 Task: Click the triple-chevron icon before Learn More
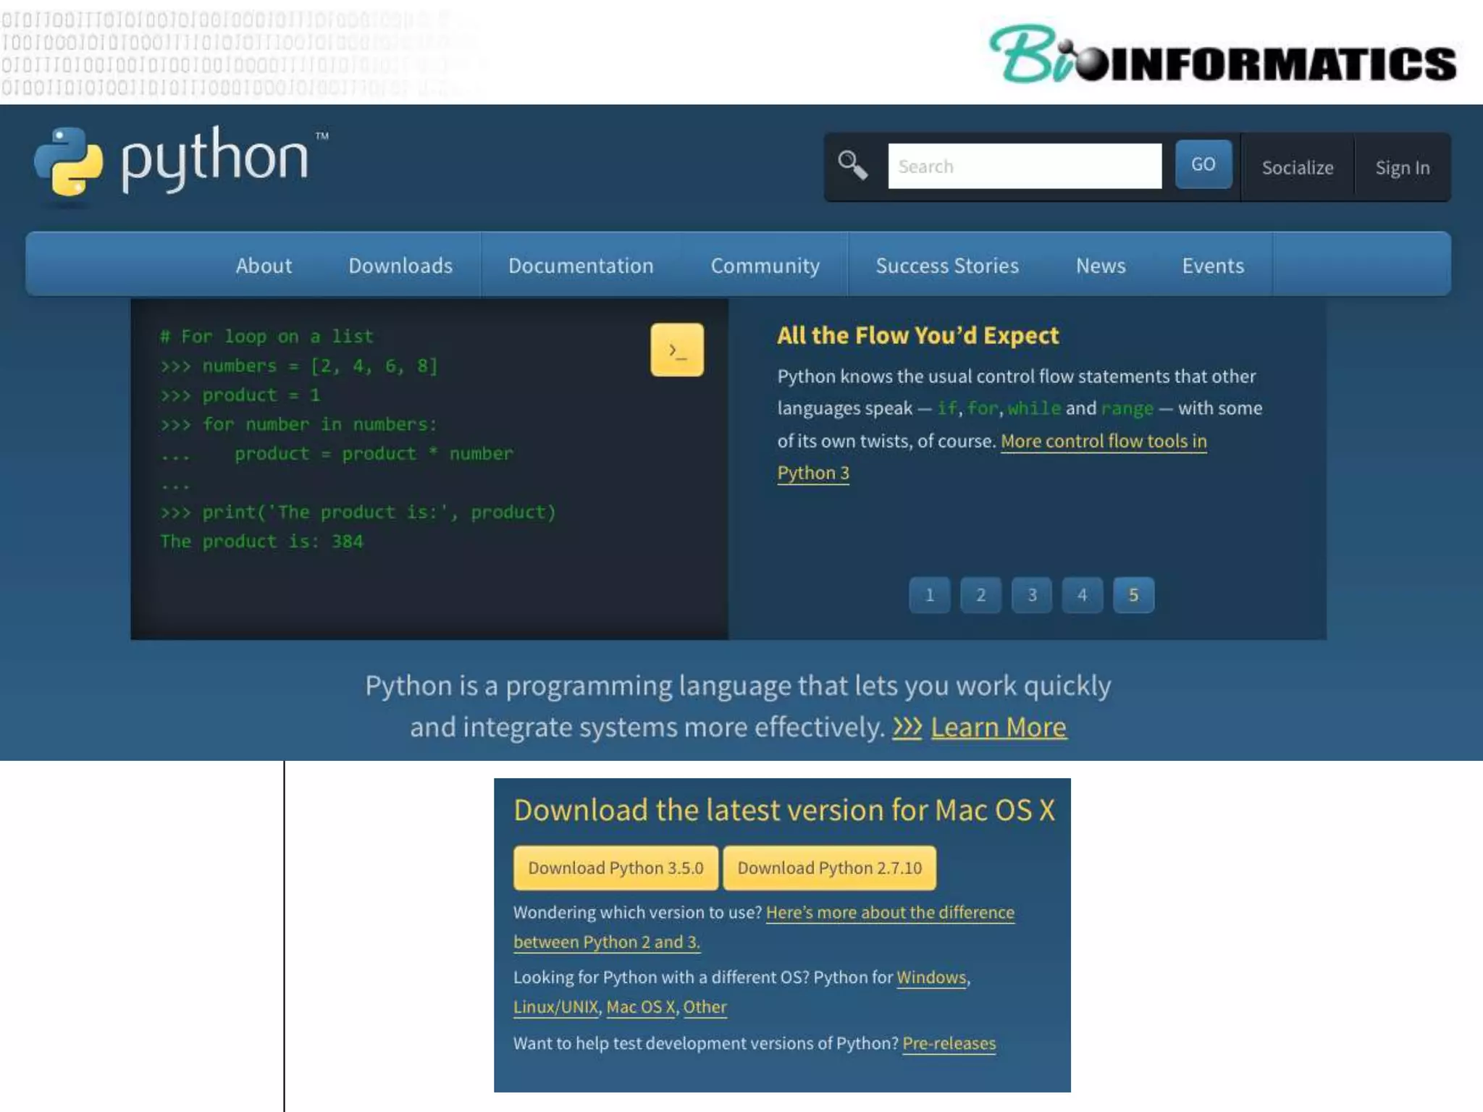click(907, 727)
